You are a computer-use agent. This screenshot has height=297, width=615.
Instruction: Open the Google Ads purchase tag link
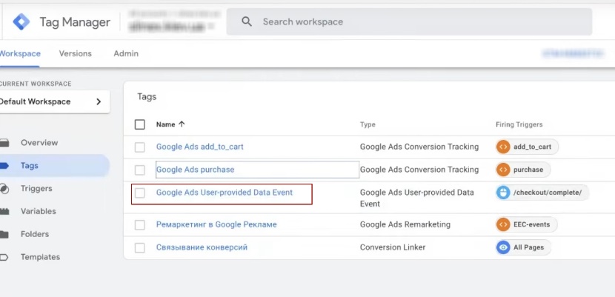coord(195,170)
